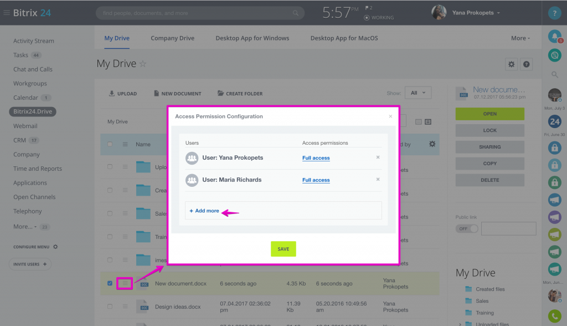Open the table column settings gear
Screen dimensions: 567x326
coord(432,144)
